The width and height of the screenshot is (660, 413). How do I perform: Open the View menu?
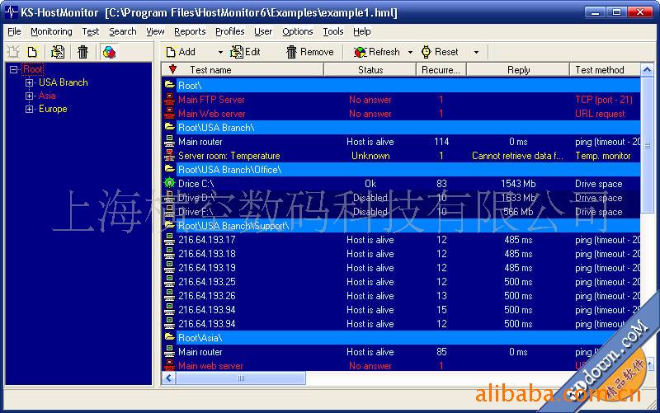[x=155, y=31]
